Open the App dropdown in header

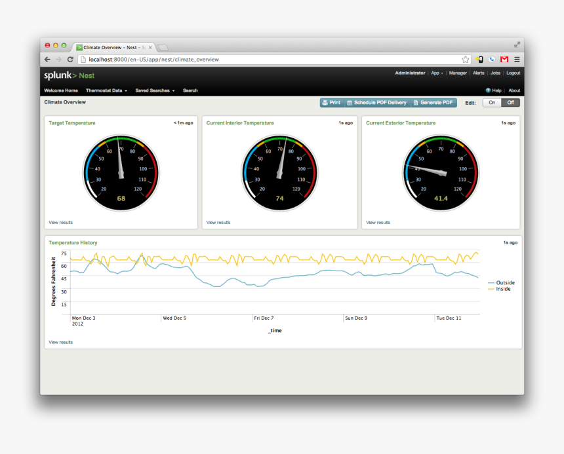pyautogui.click(x=437, y=73)
